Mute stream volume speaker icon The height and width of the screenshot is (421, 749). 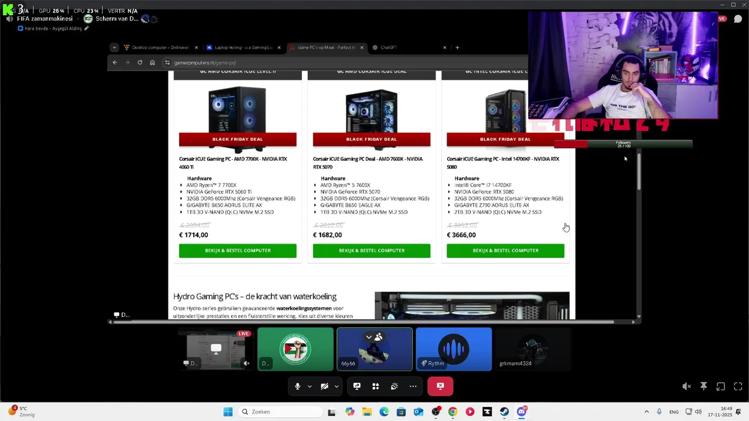(x=686, y=386)
